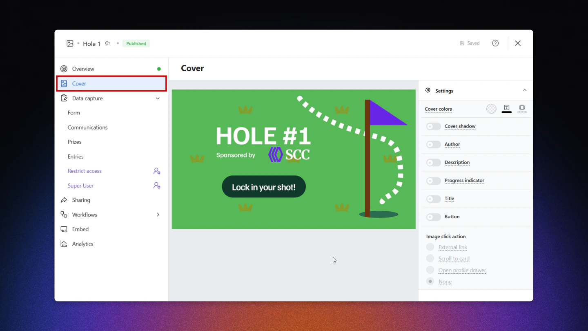Click the Saved status text

[x=473, y=43]
